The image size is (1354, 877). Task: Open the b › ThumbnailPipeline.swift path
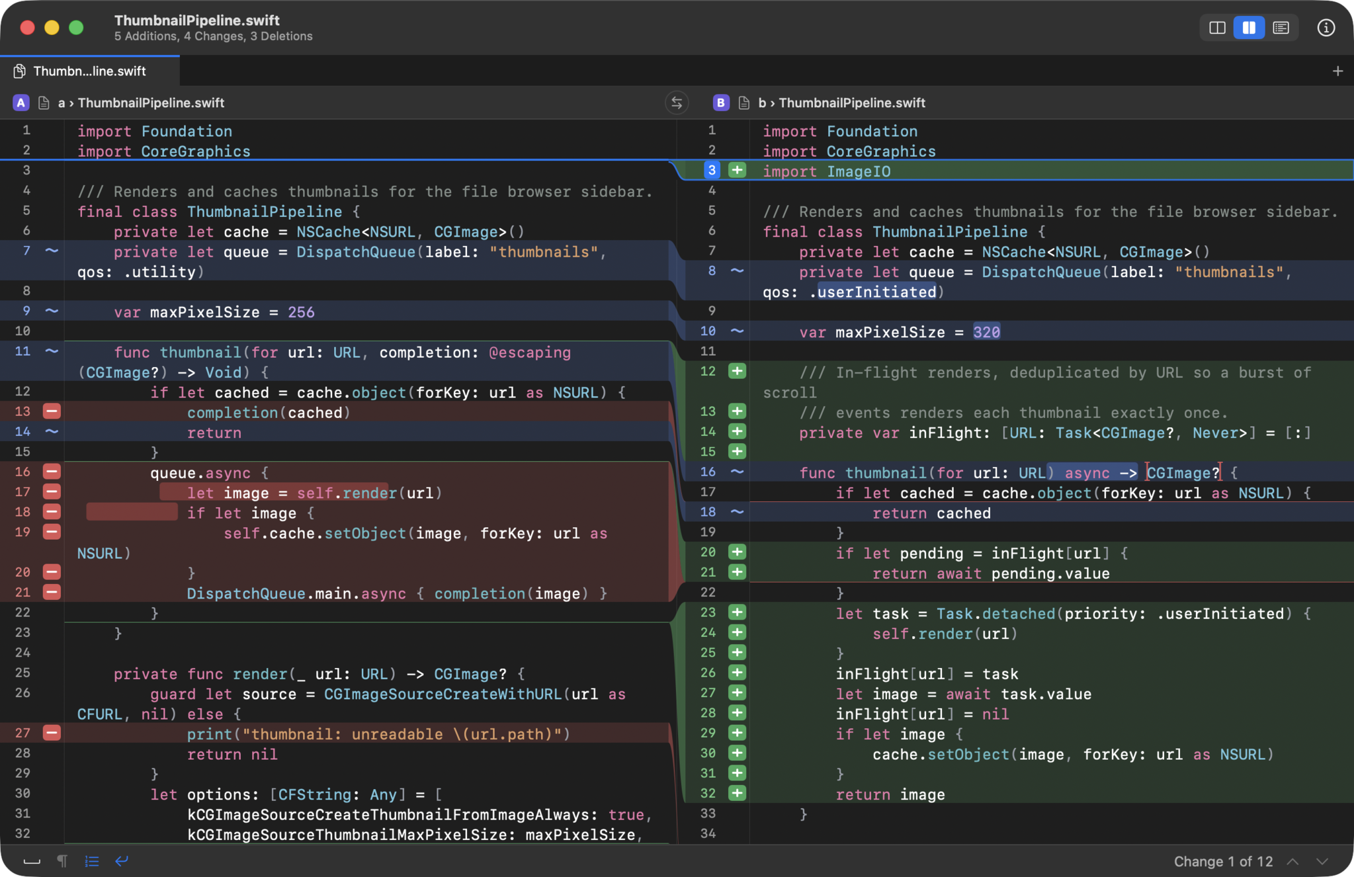pos(842,103)
